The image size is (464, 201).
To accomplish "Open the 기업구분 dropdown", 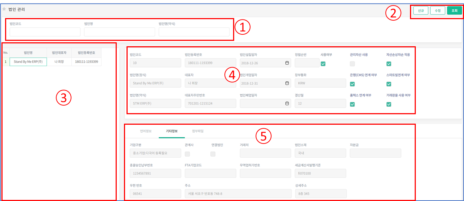I will click(155, 153).
